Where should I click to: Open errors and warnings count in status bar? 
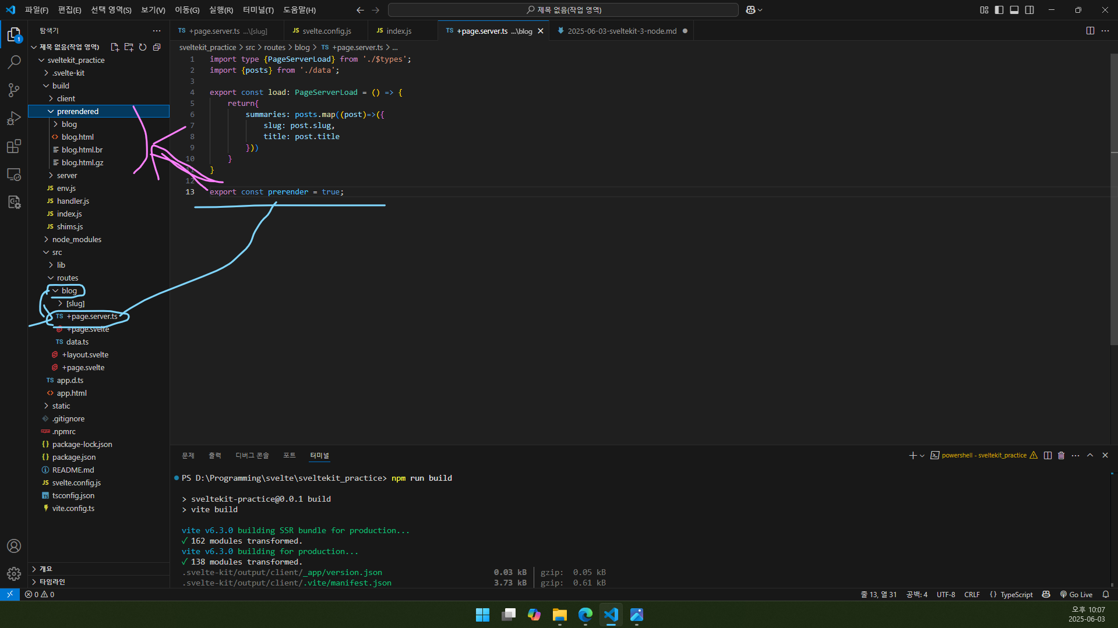click(40, 594)
